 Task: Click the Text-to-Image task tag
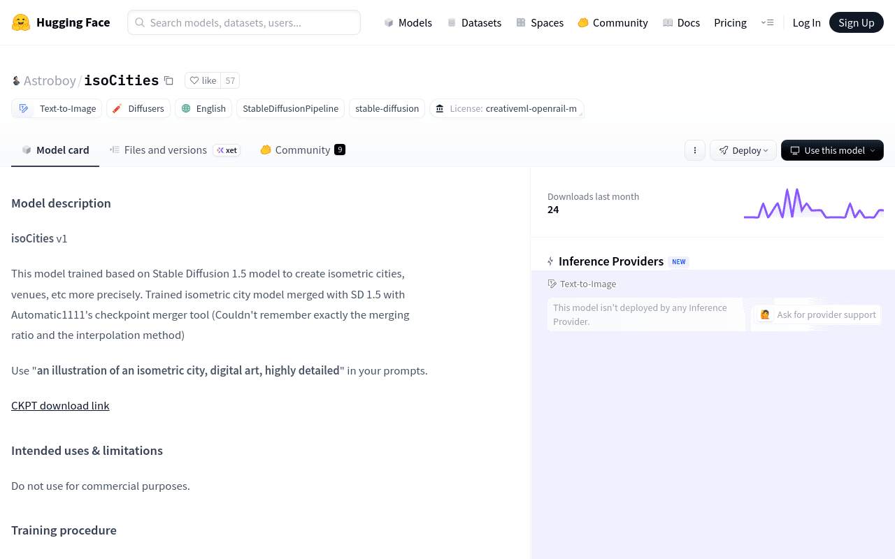click(x=57, y=108)
